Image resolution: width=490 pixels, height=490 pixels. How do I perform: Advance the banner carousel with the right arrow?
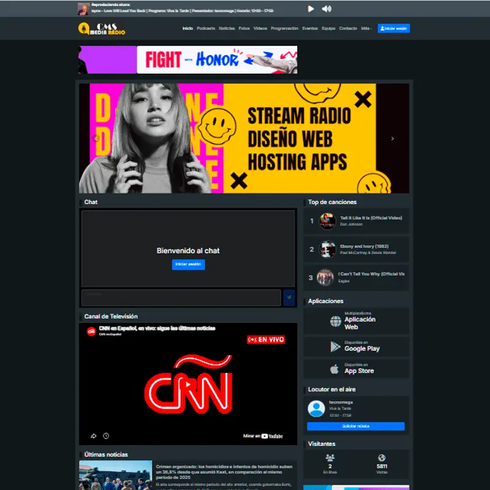(393, 138)
